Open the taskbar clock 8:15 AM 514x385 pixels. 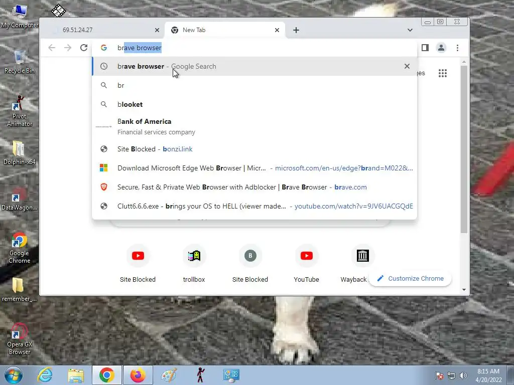488,375
